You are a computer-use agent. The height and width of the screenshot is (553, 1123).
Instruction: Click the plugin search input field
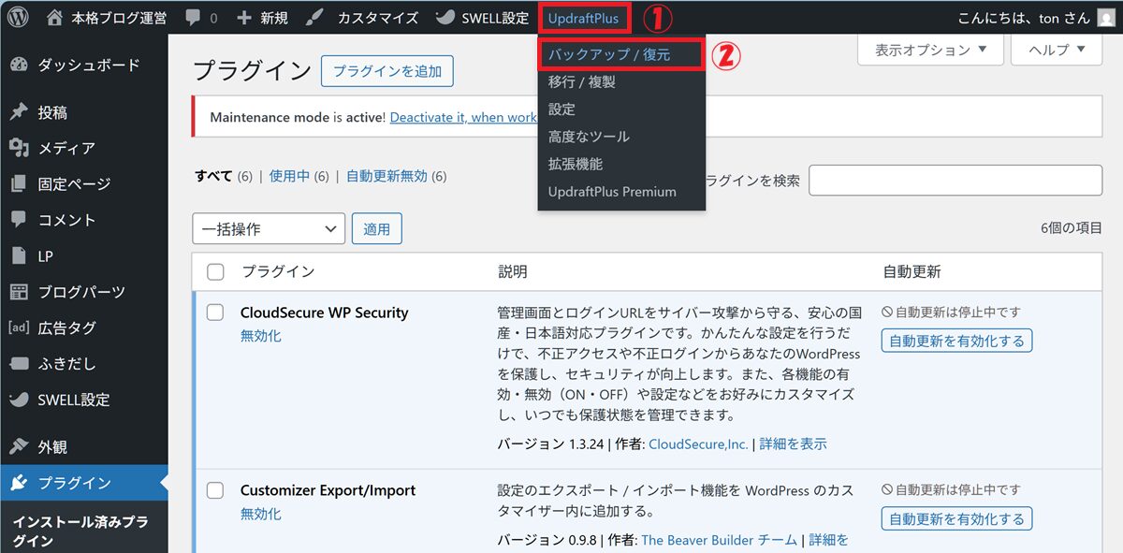tap(955, 181)
